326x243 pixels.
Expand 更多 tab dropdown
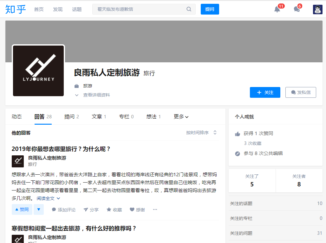pyautogui.click(x=181, y=116)
